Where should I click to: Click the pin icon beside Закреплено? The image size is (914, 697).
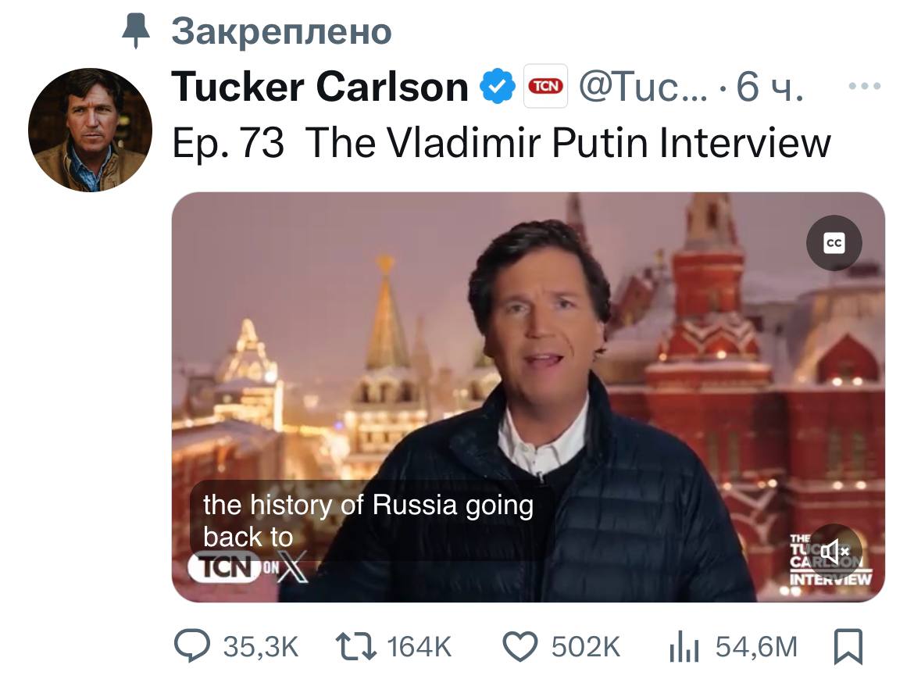[137, 32]
